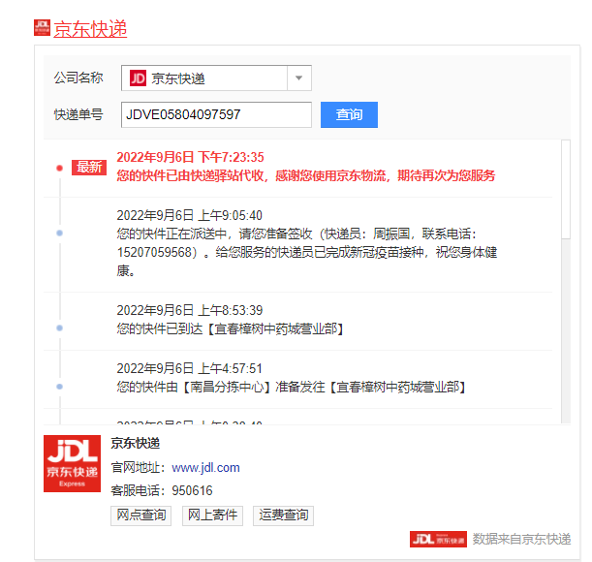Viewport: 592px width, 562px height.
Task: Click the courier phone number 15207059568
Action: tap(154, 252)
